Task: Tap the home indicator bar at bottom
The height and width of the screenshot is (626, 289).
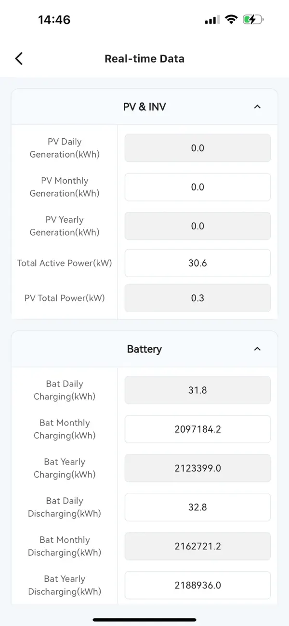Action: tap(144, 621)
